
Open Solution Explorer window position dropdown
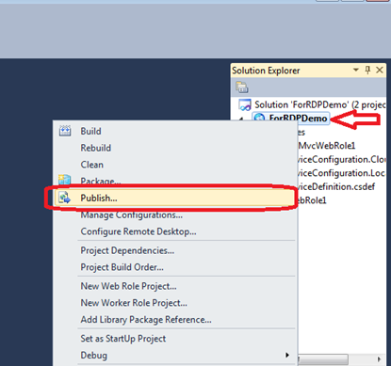[x=356, y=70]
